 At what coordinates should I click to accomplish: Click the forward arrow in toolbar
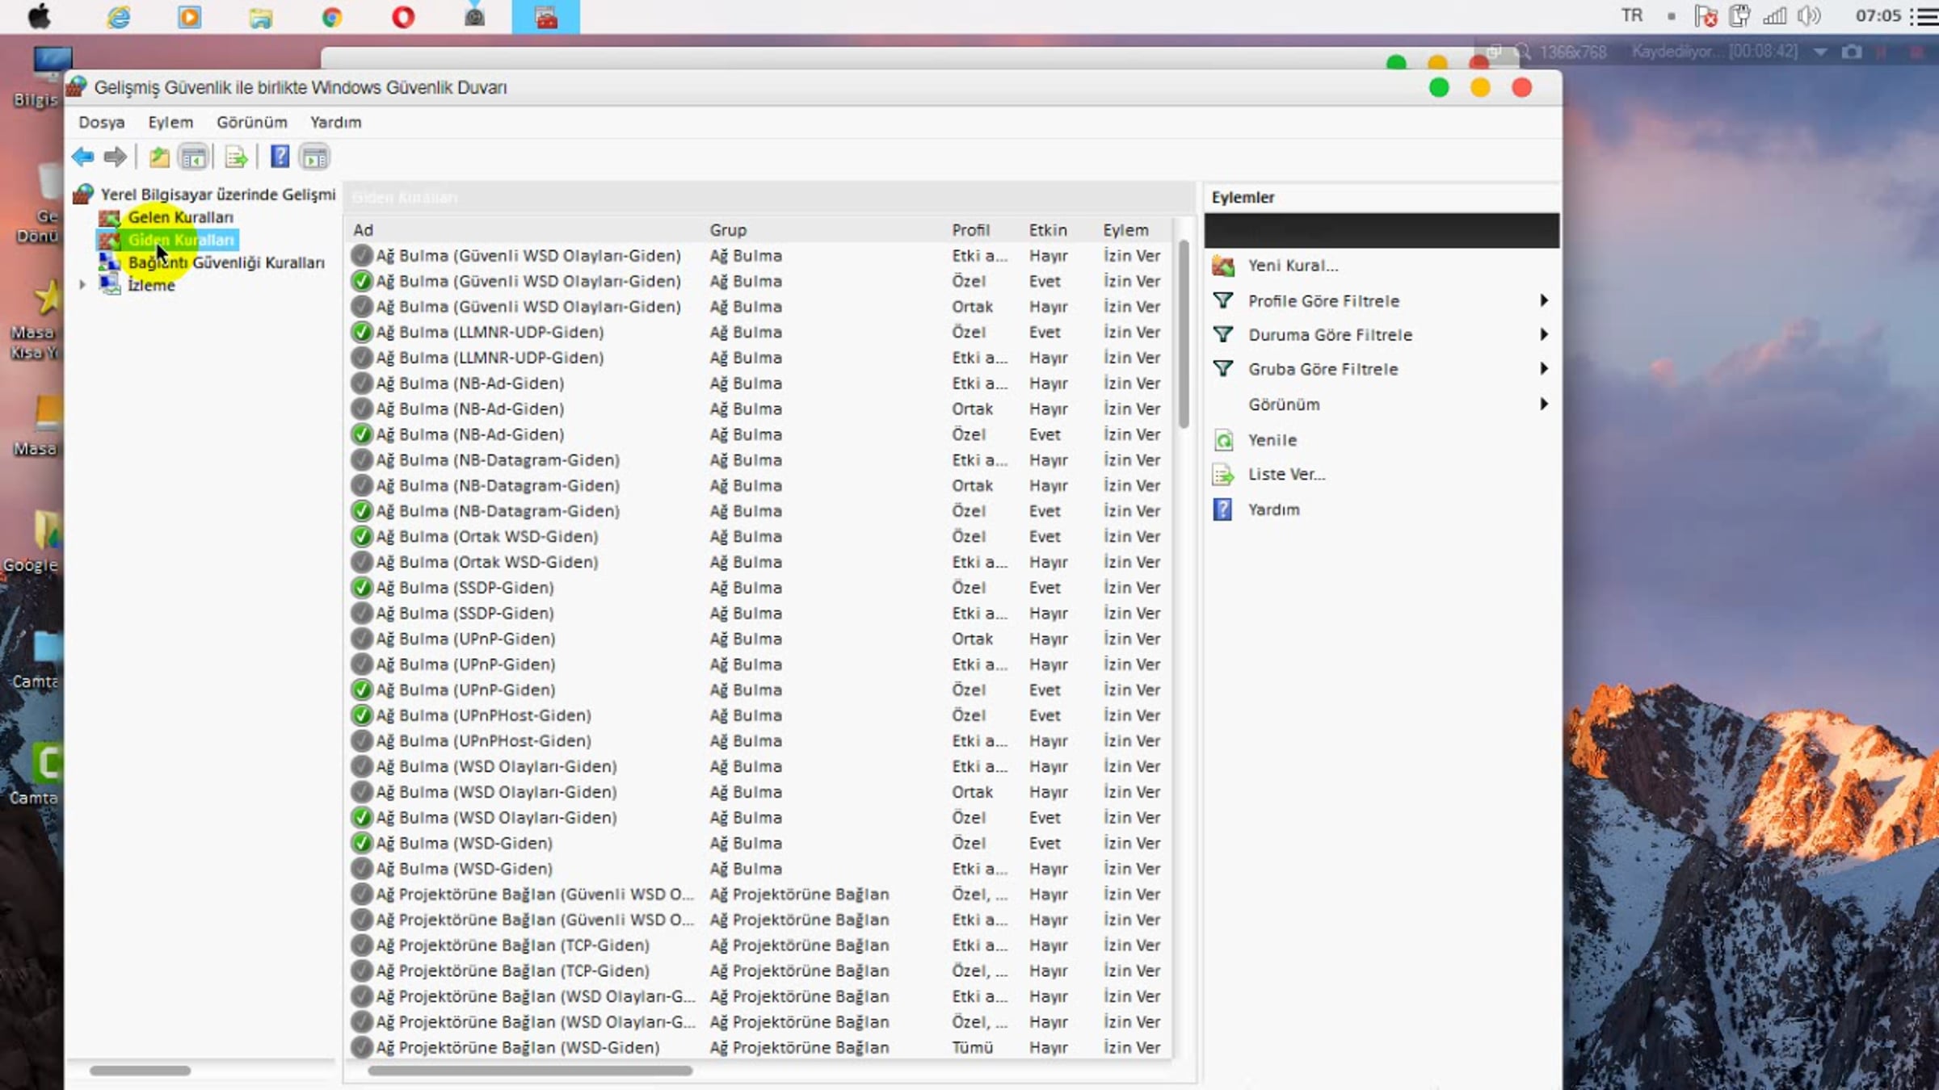point(116,157)
